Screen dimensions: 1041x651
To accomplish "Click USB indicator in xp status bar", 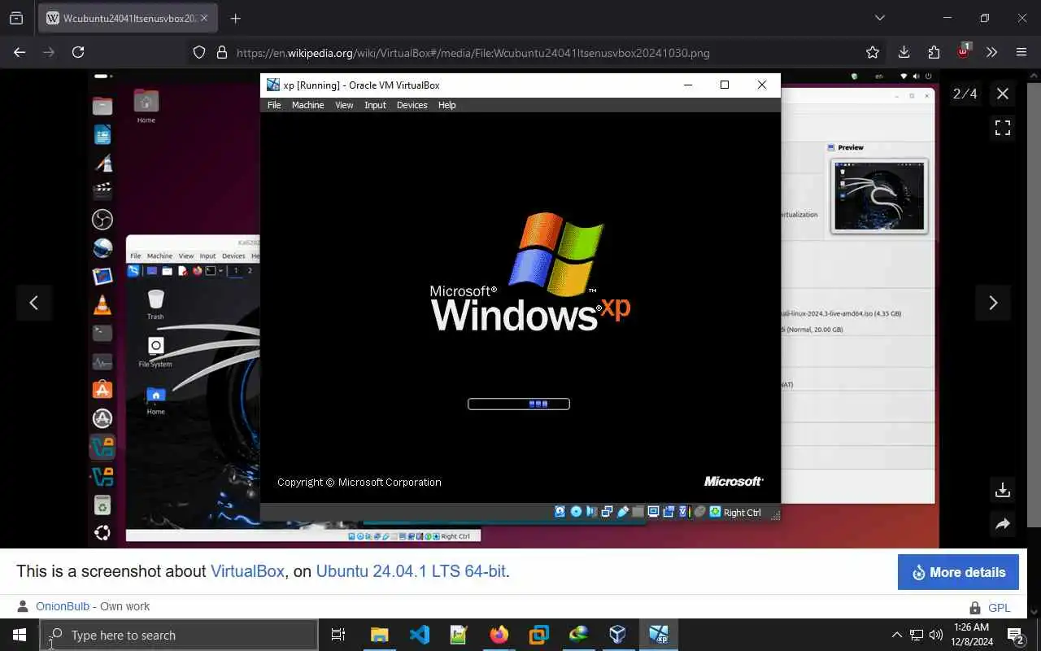I will [622, 512].
